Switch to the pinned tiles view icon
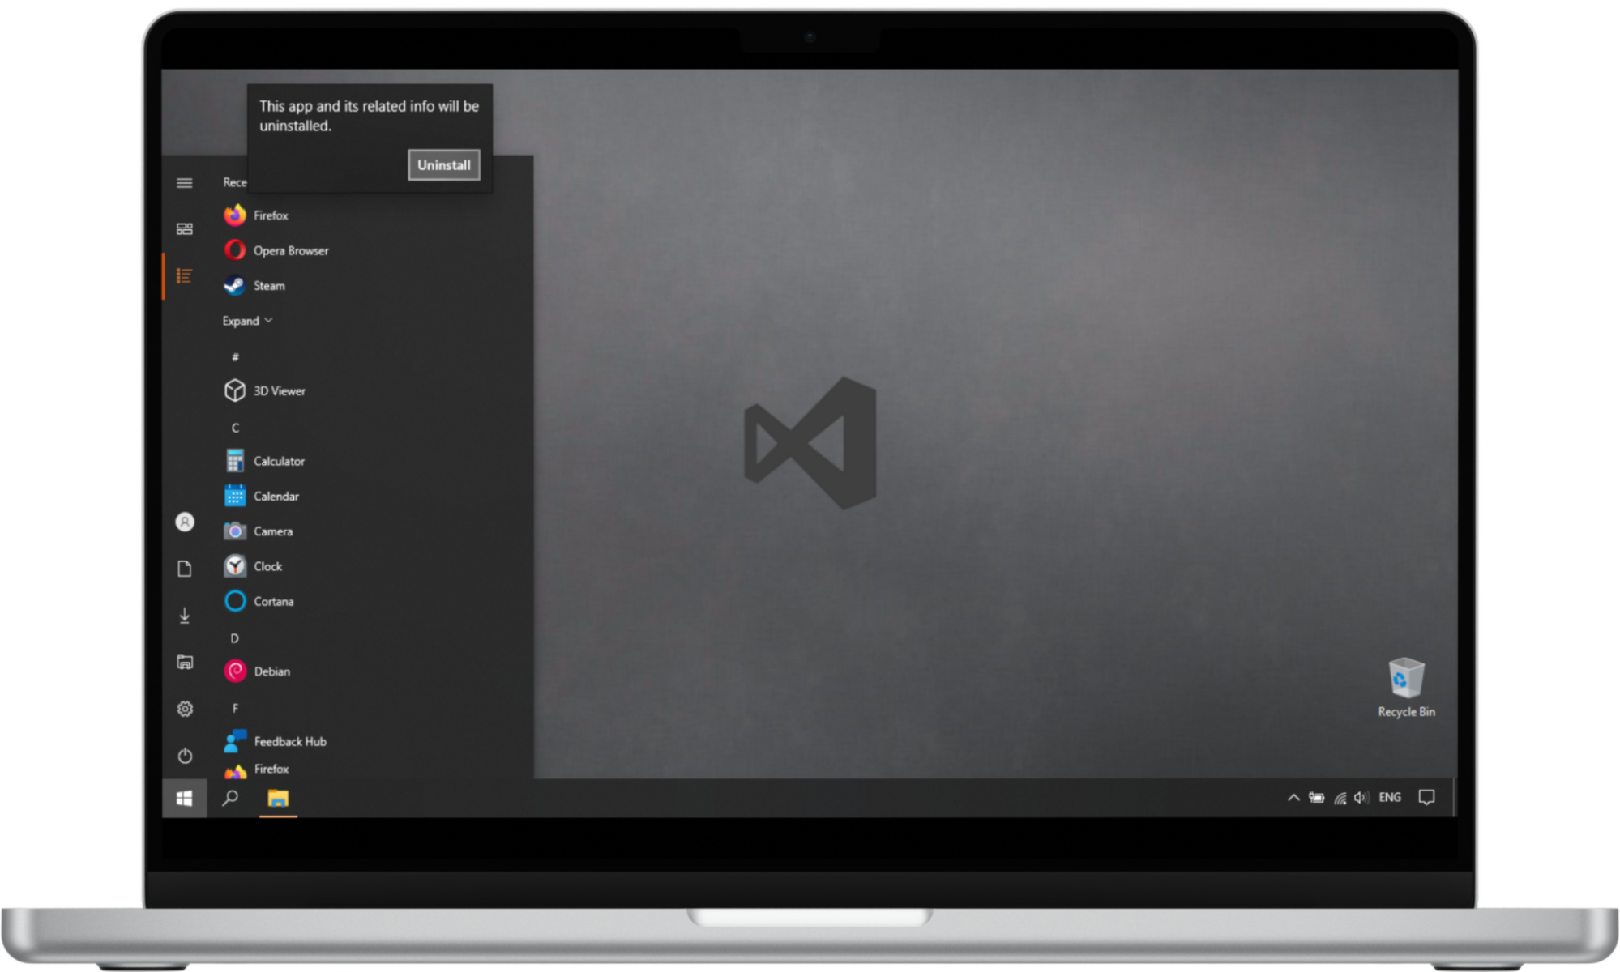The height and width of the screenshot is (972, 1620). (x=185, y=229)
